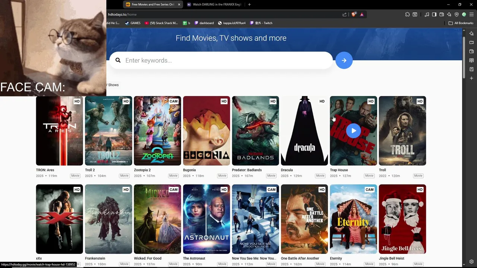Click the page vertical scrollbar thumb

point(464,58)
